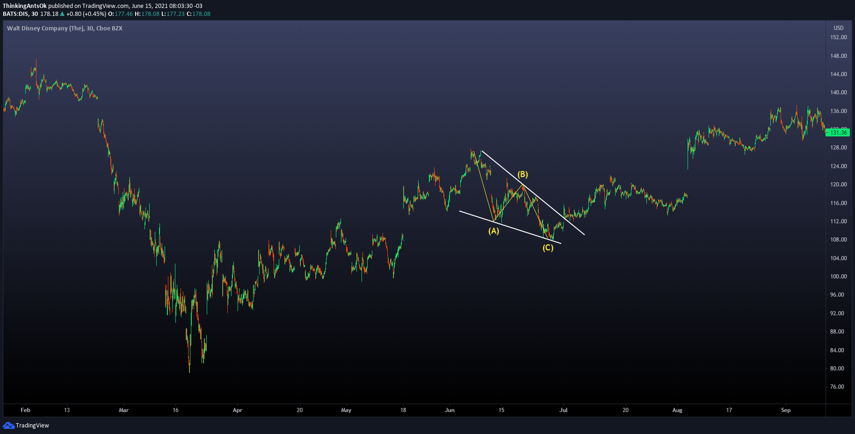Click the 178.18 last price in header
Image resolution: width=855 pixels, height=434 pixels.
click(x=49, y=14)
